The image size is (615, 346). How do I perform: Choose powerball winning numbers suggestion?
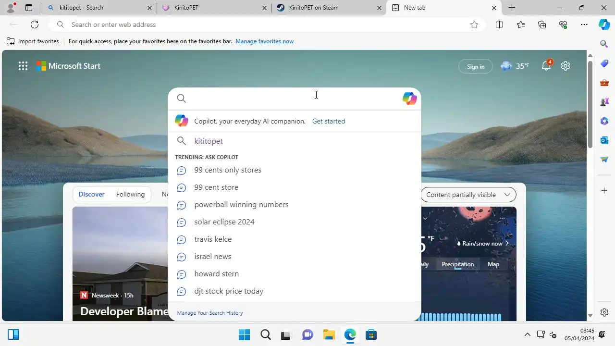coord(295,205)
